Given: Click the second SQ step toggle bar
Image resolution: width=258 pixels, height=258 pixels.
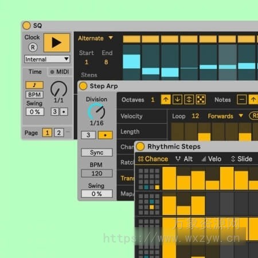Looking at the screenshot, I should [x=151, y=39].
